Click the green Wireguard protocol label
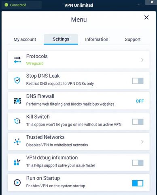Viewport: 157px width, 195px height. click(35, 63)
